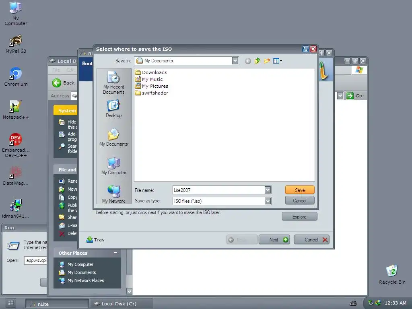The width and height of the screenshot is (412, 309).
Task: Click the Search task icon in System Tasks
Action: [x=62, y=146]
